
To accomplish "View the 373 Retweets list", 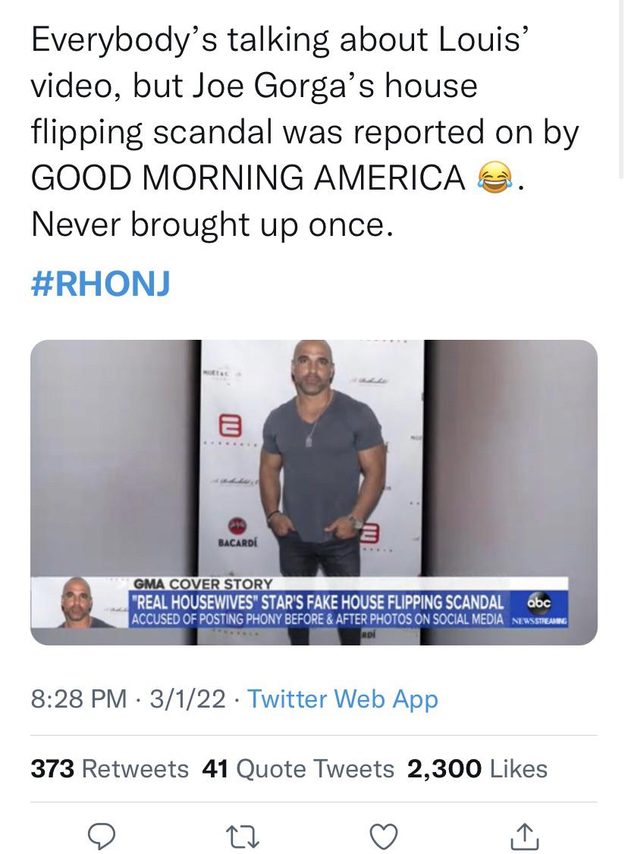I will click(x=109, y=769).
